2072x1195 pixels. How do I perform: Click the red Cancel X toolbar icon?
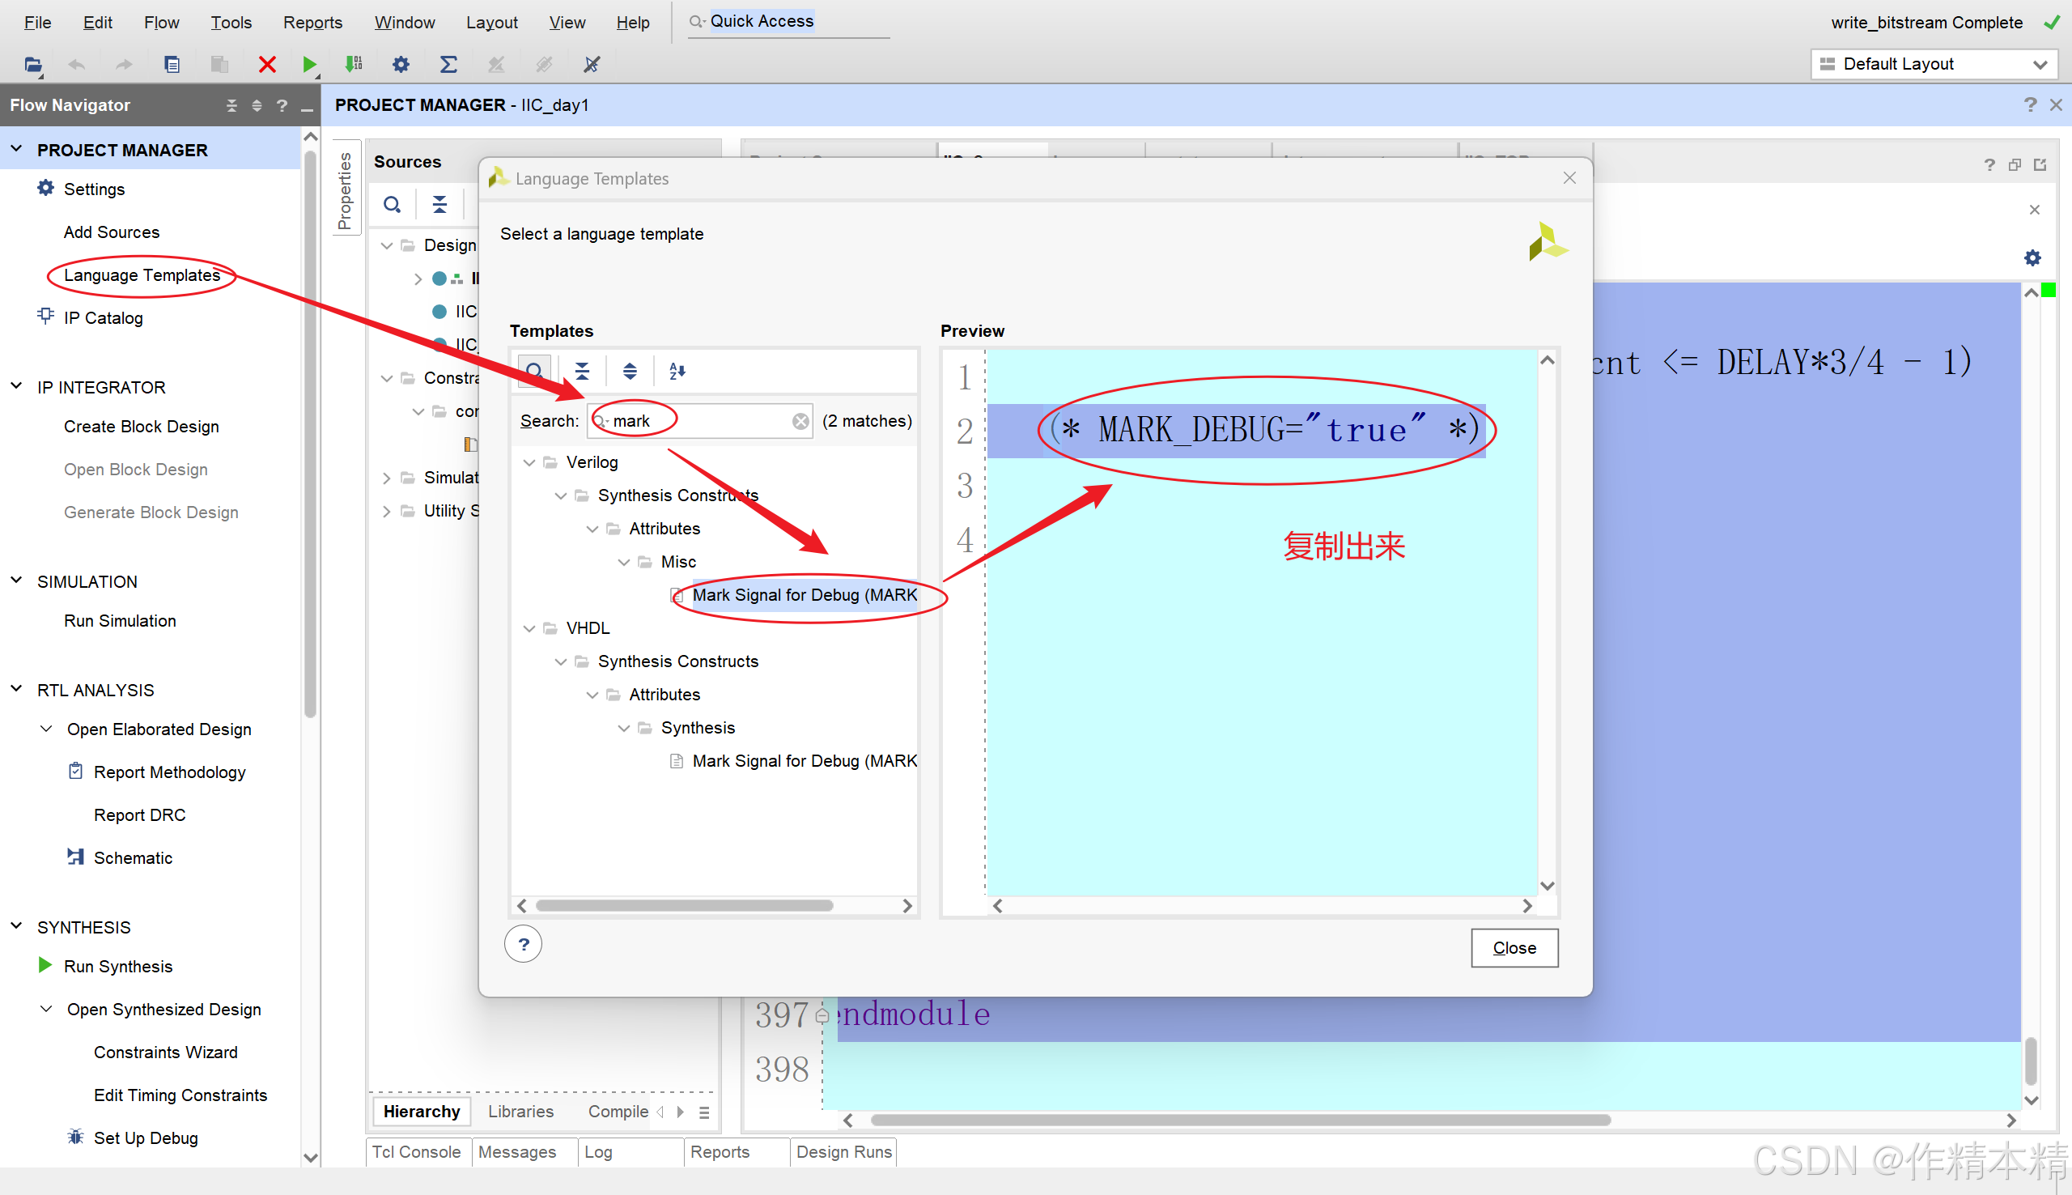[266, 64]
